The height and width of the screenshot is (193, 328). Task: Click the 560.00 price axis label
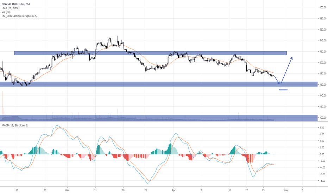coord(323,29)
